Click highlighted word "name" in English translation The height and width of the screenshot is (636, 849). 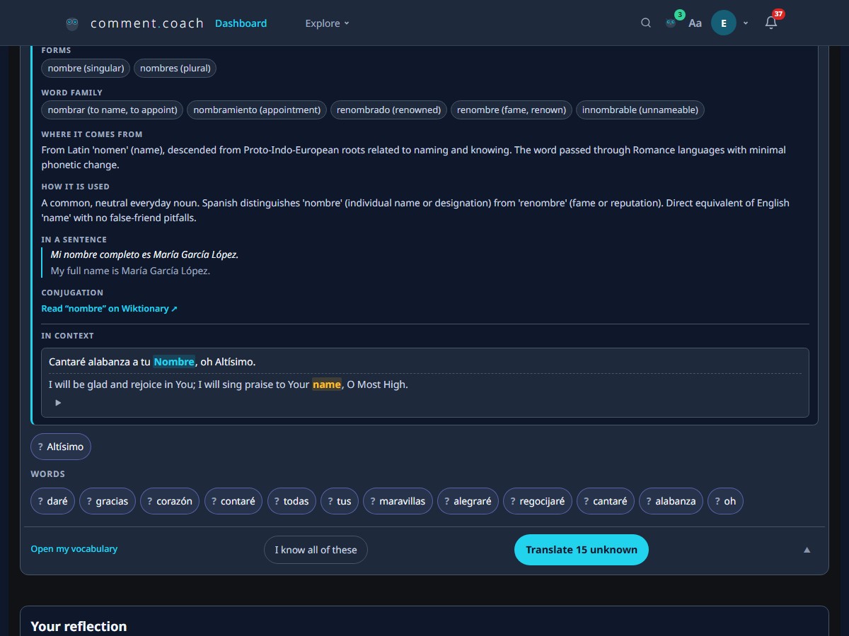point(327,384)
